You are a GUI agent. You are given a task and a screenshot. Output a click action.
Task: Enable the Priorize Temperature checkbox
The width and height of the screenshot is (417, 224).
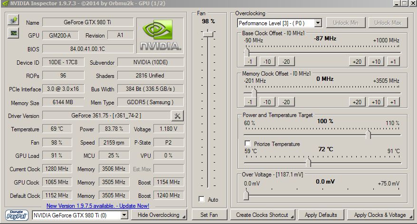coord(247,144)
